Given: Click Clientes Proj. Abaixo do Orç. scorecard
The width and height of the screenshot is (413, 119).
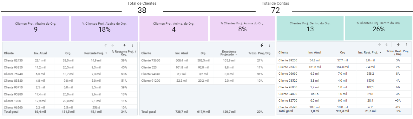Looking at the screenshot, I should (36, 28).
